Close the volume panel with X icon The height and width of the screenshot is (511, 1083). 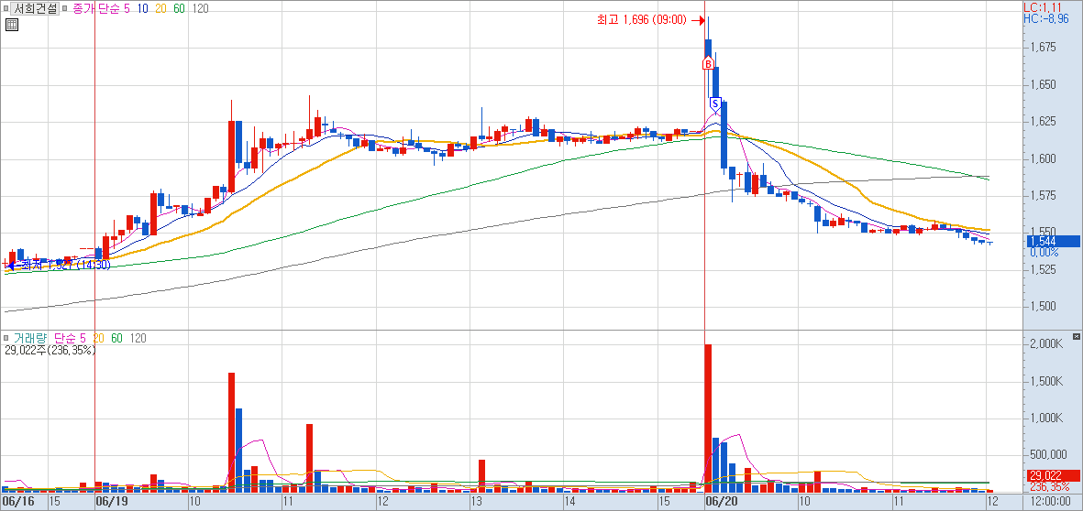[x=1076, y=336]
